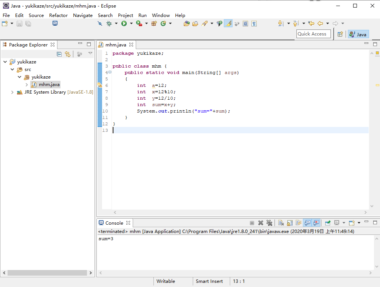Toggle Scroll Lock in Console toolbar
This screenshot has height=287, width=380.
(x=290, y=223)
